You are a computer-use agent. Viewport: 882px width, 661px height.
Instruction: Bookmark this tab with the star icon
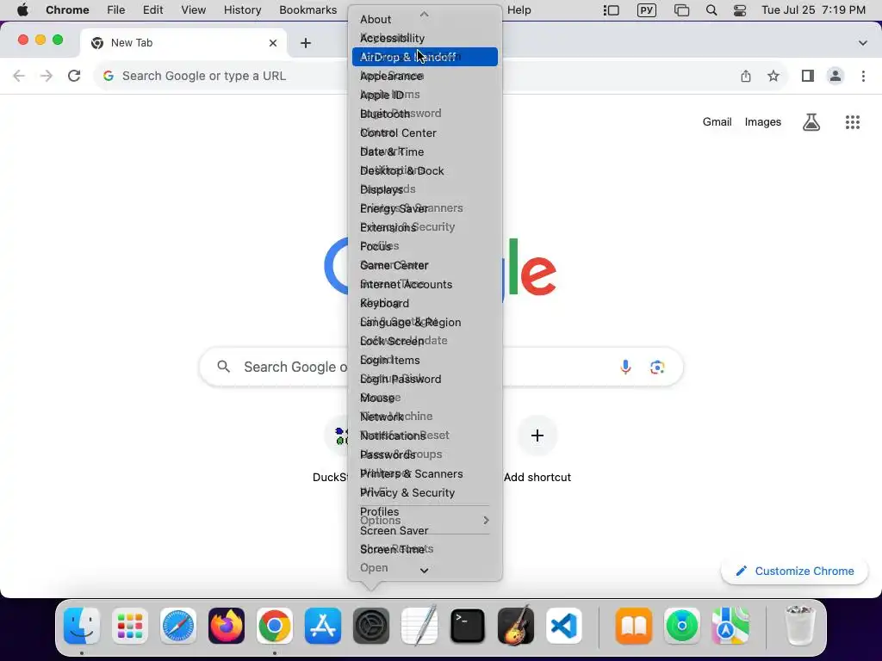pyautogui.click(x=773, y=76)
